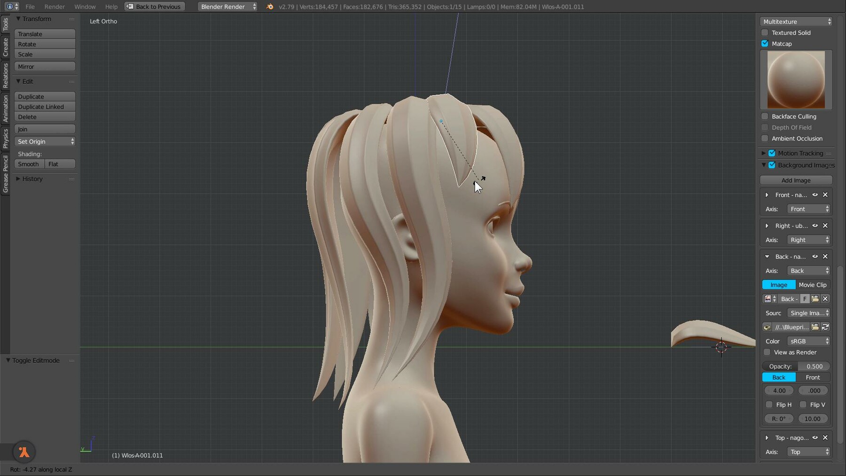Expand the Front background image panel
Viewport: 846px width, 476px height.
click(x=768, y=195)
